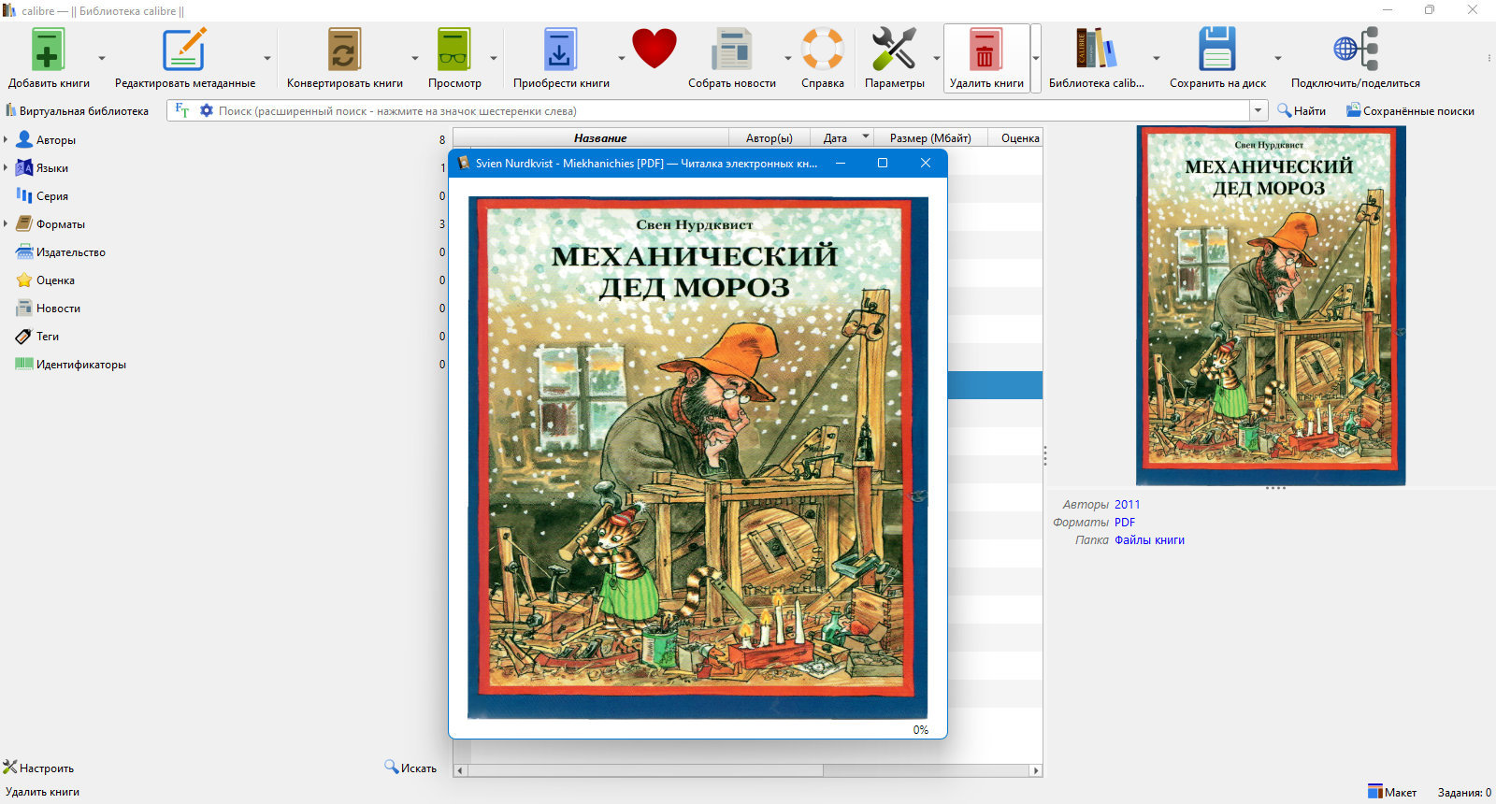The height and width of the screenshot is (804, 1496).
Task: Toggle the Layout (Макет) button
Action: (x=1391, y=792)
